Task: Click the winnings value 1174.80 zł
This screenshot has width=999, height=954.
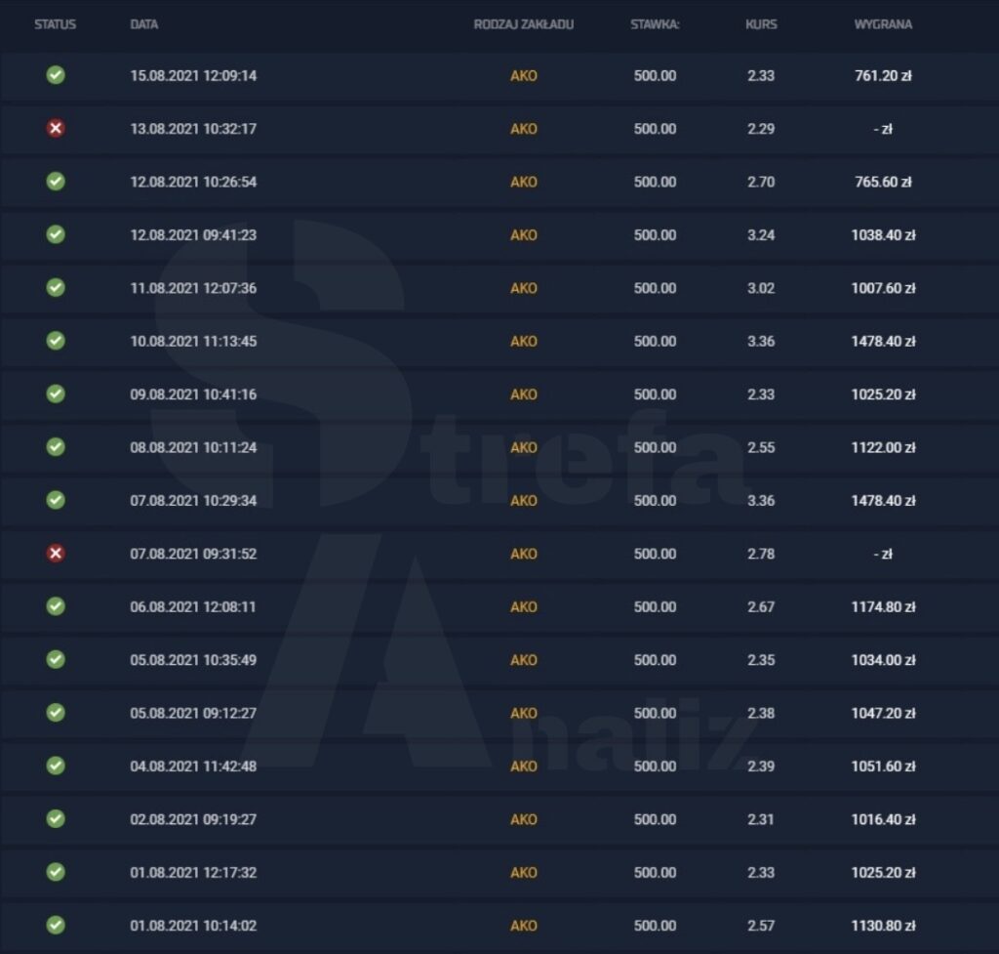Action: (x=883, y=607)
